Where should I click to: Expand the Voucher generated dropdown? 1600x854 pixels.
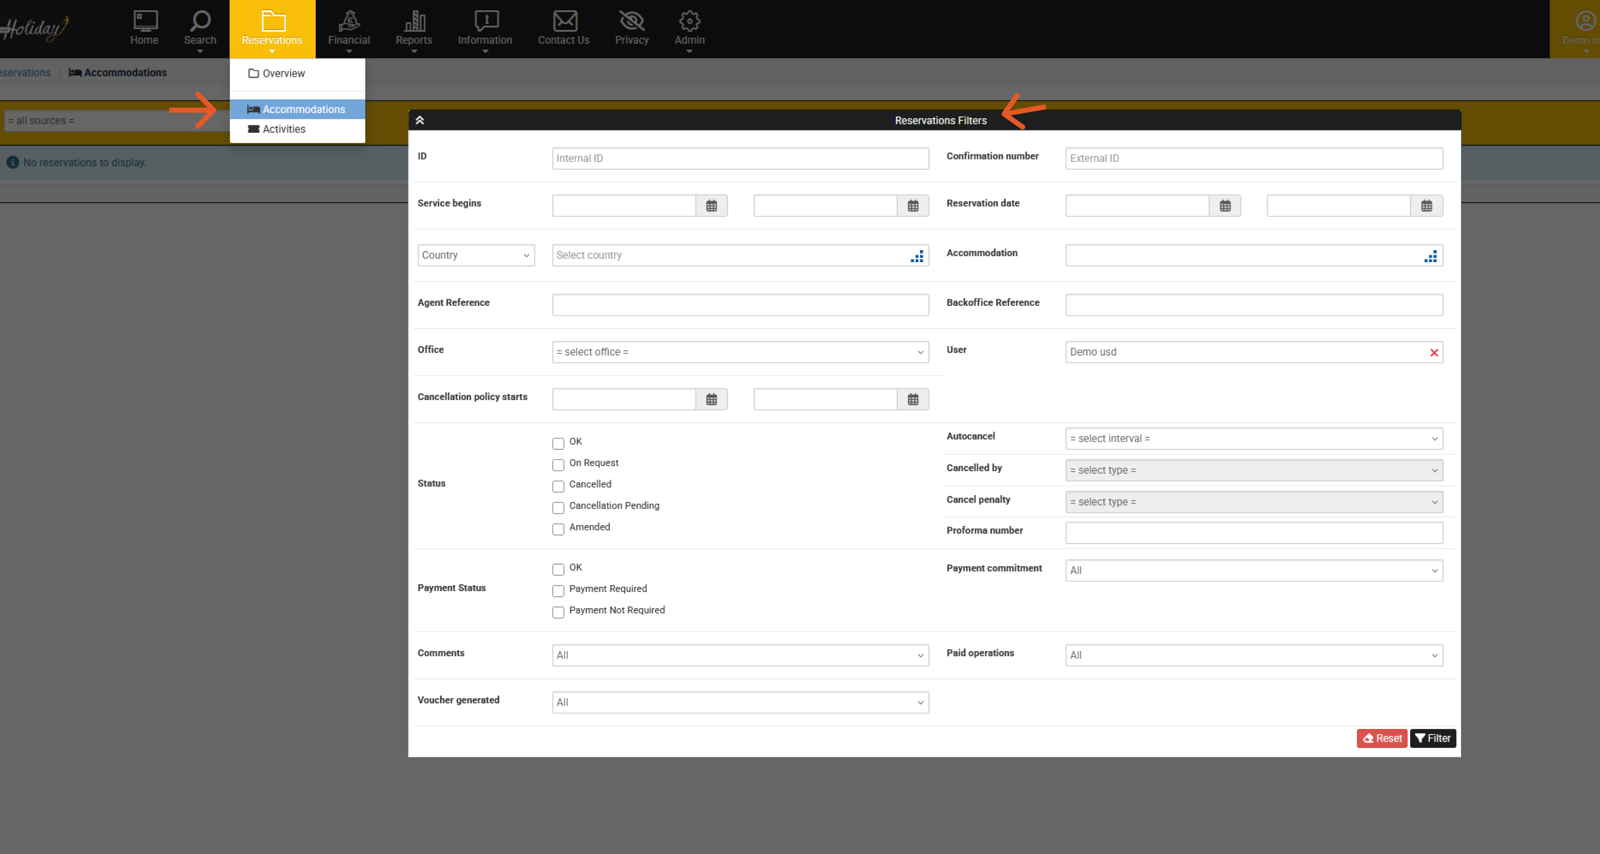pos(740,703)
